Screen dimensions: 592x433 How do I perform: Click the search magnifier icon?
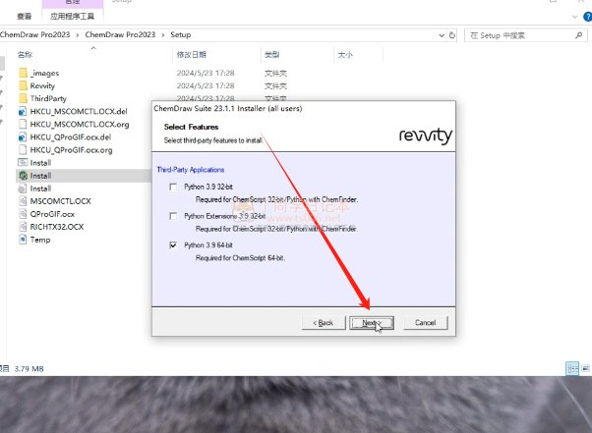click(x=578, y=35)
